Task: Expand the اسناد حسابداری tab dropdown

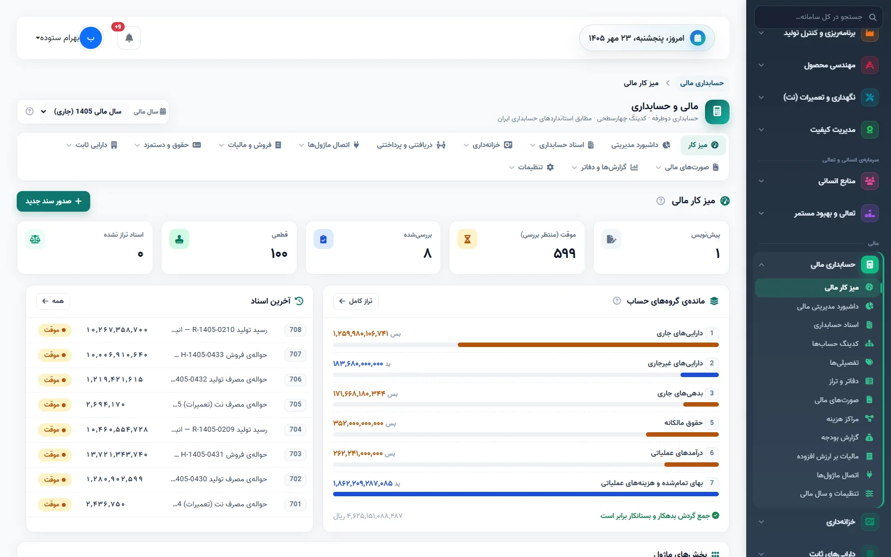Action: click(x=562, y=145)
